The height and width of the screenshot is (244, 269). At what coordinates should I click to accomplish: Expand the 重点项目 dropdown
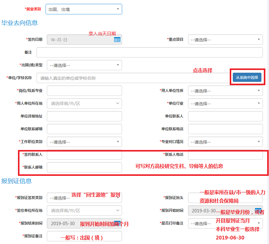[225, 40]
